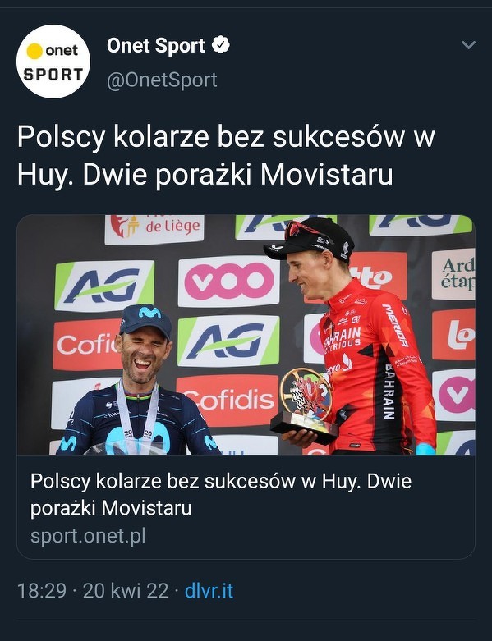Click the verified checkmark badge

[x=221, y=45]
